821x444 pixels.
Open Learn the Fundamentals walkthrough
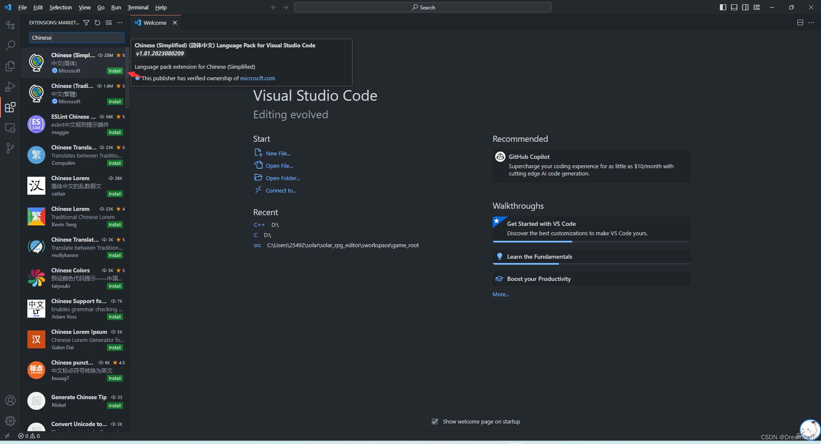592,257
